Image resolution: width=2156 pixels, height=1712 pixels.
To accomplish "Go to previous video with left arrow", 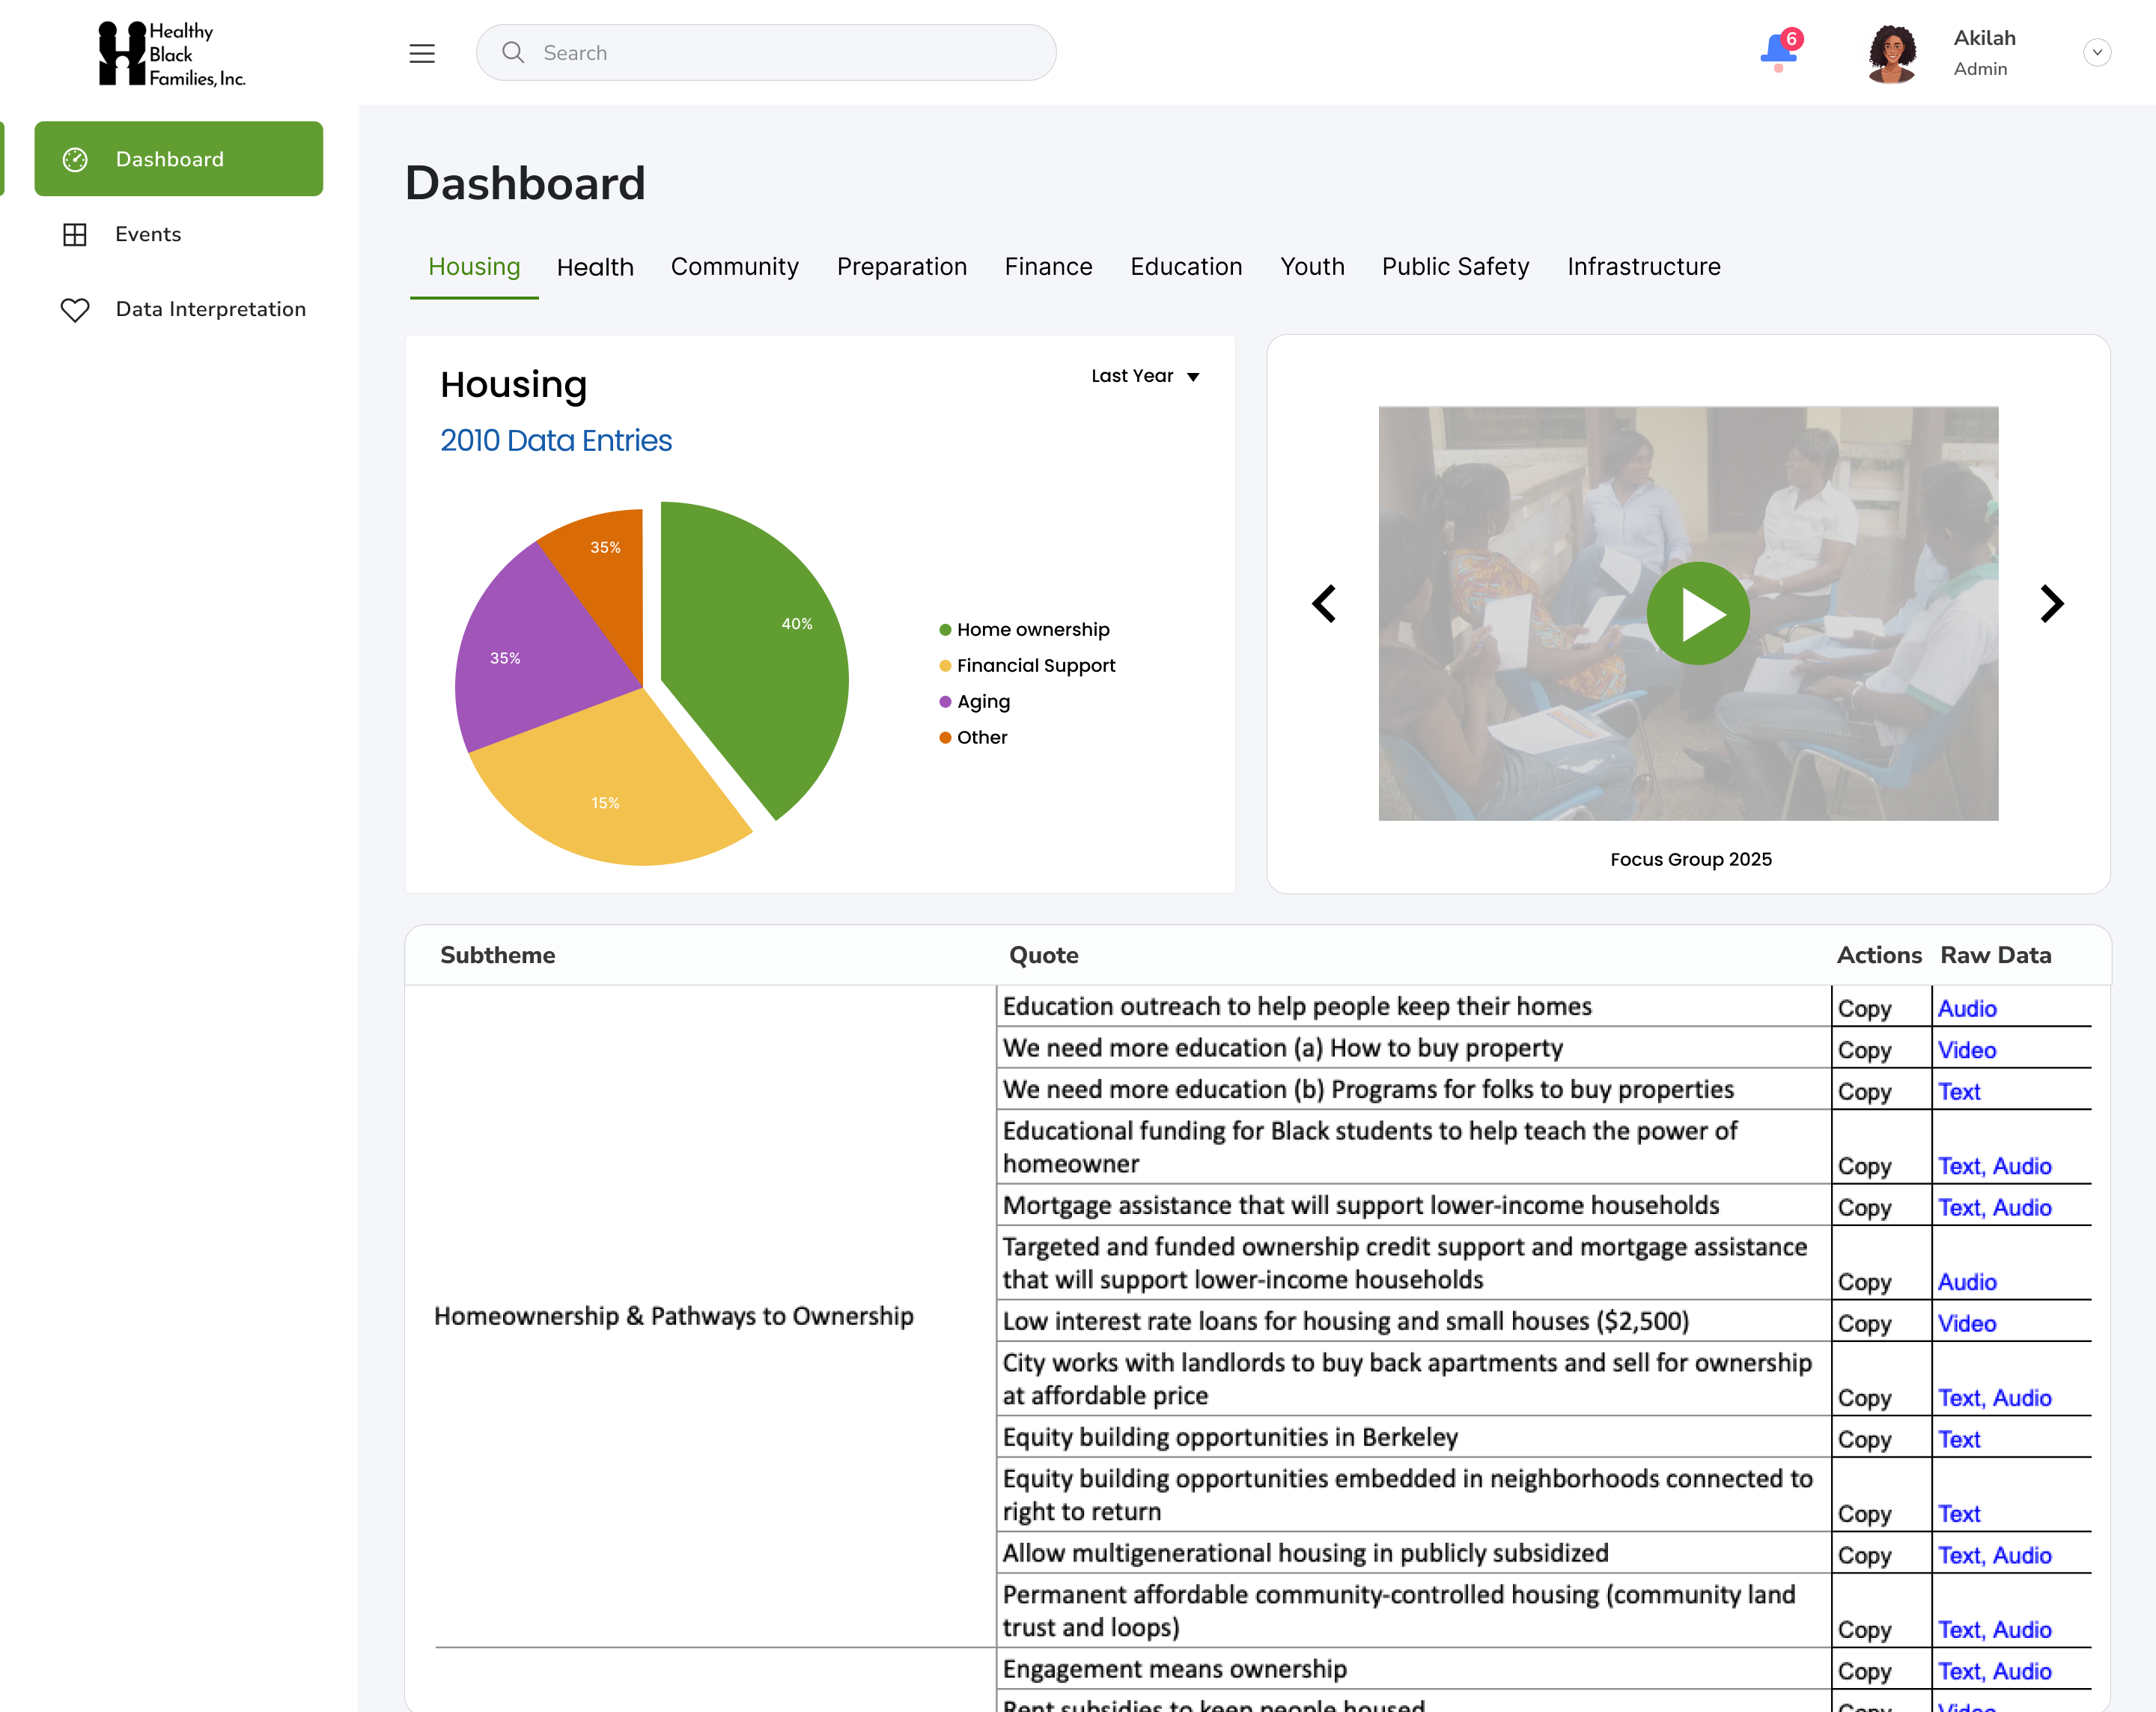I will 1324,604.
